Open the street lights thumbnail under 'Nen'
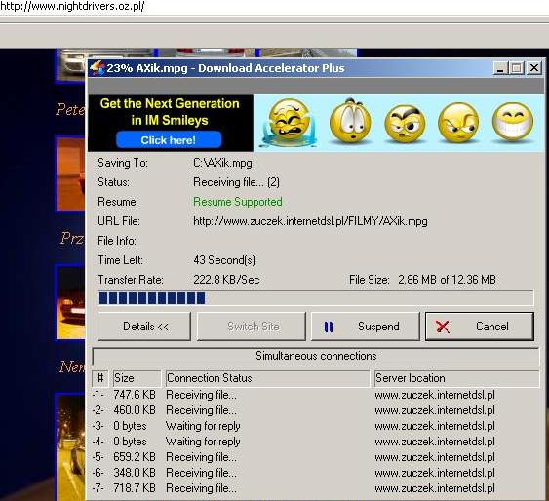The image size is (549, 501). tap(70, 447)
